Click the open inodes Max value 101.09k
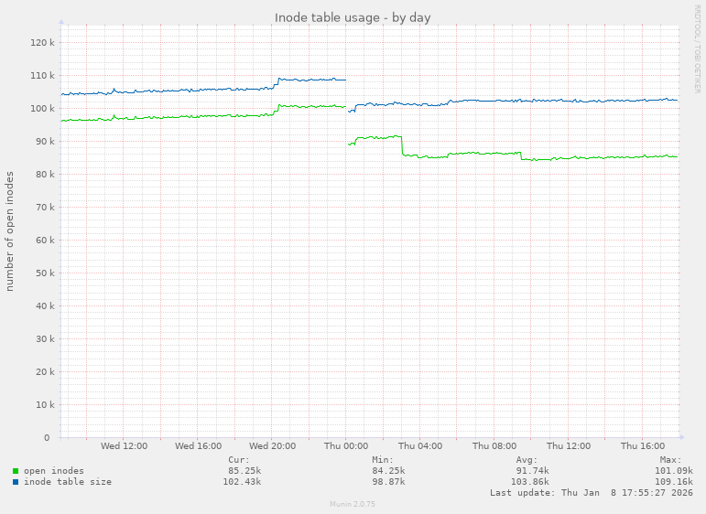706x514 pixels. click(674, 471)
